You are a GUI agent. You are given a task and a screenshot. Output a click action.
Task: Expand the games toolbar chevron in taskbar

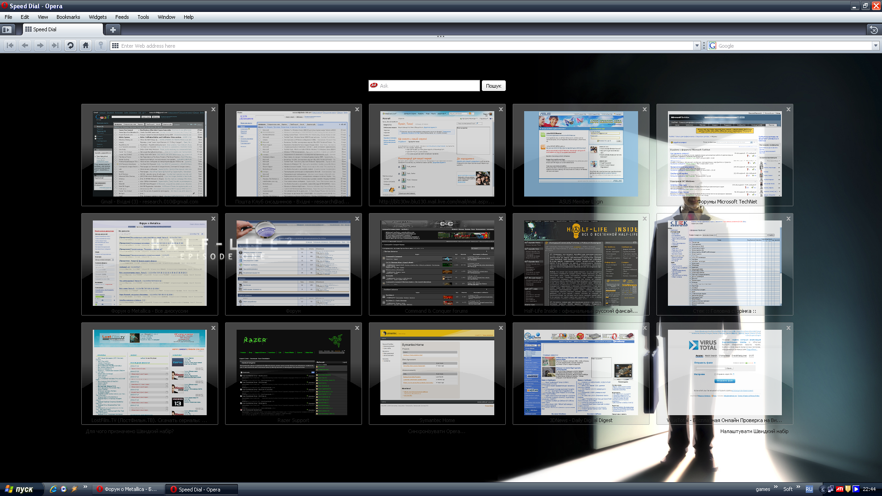pos(776,487)
